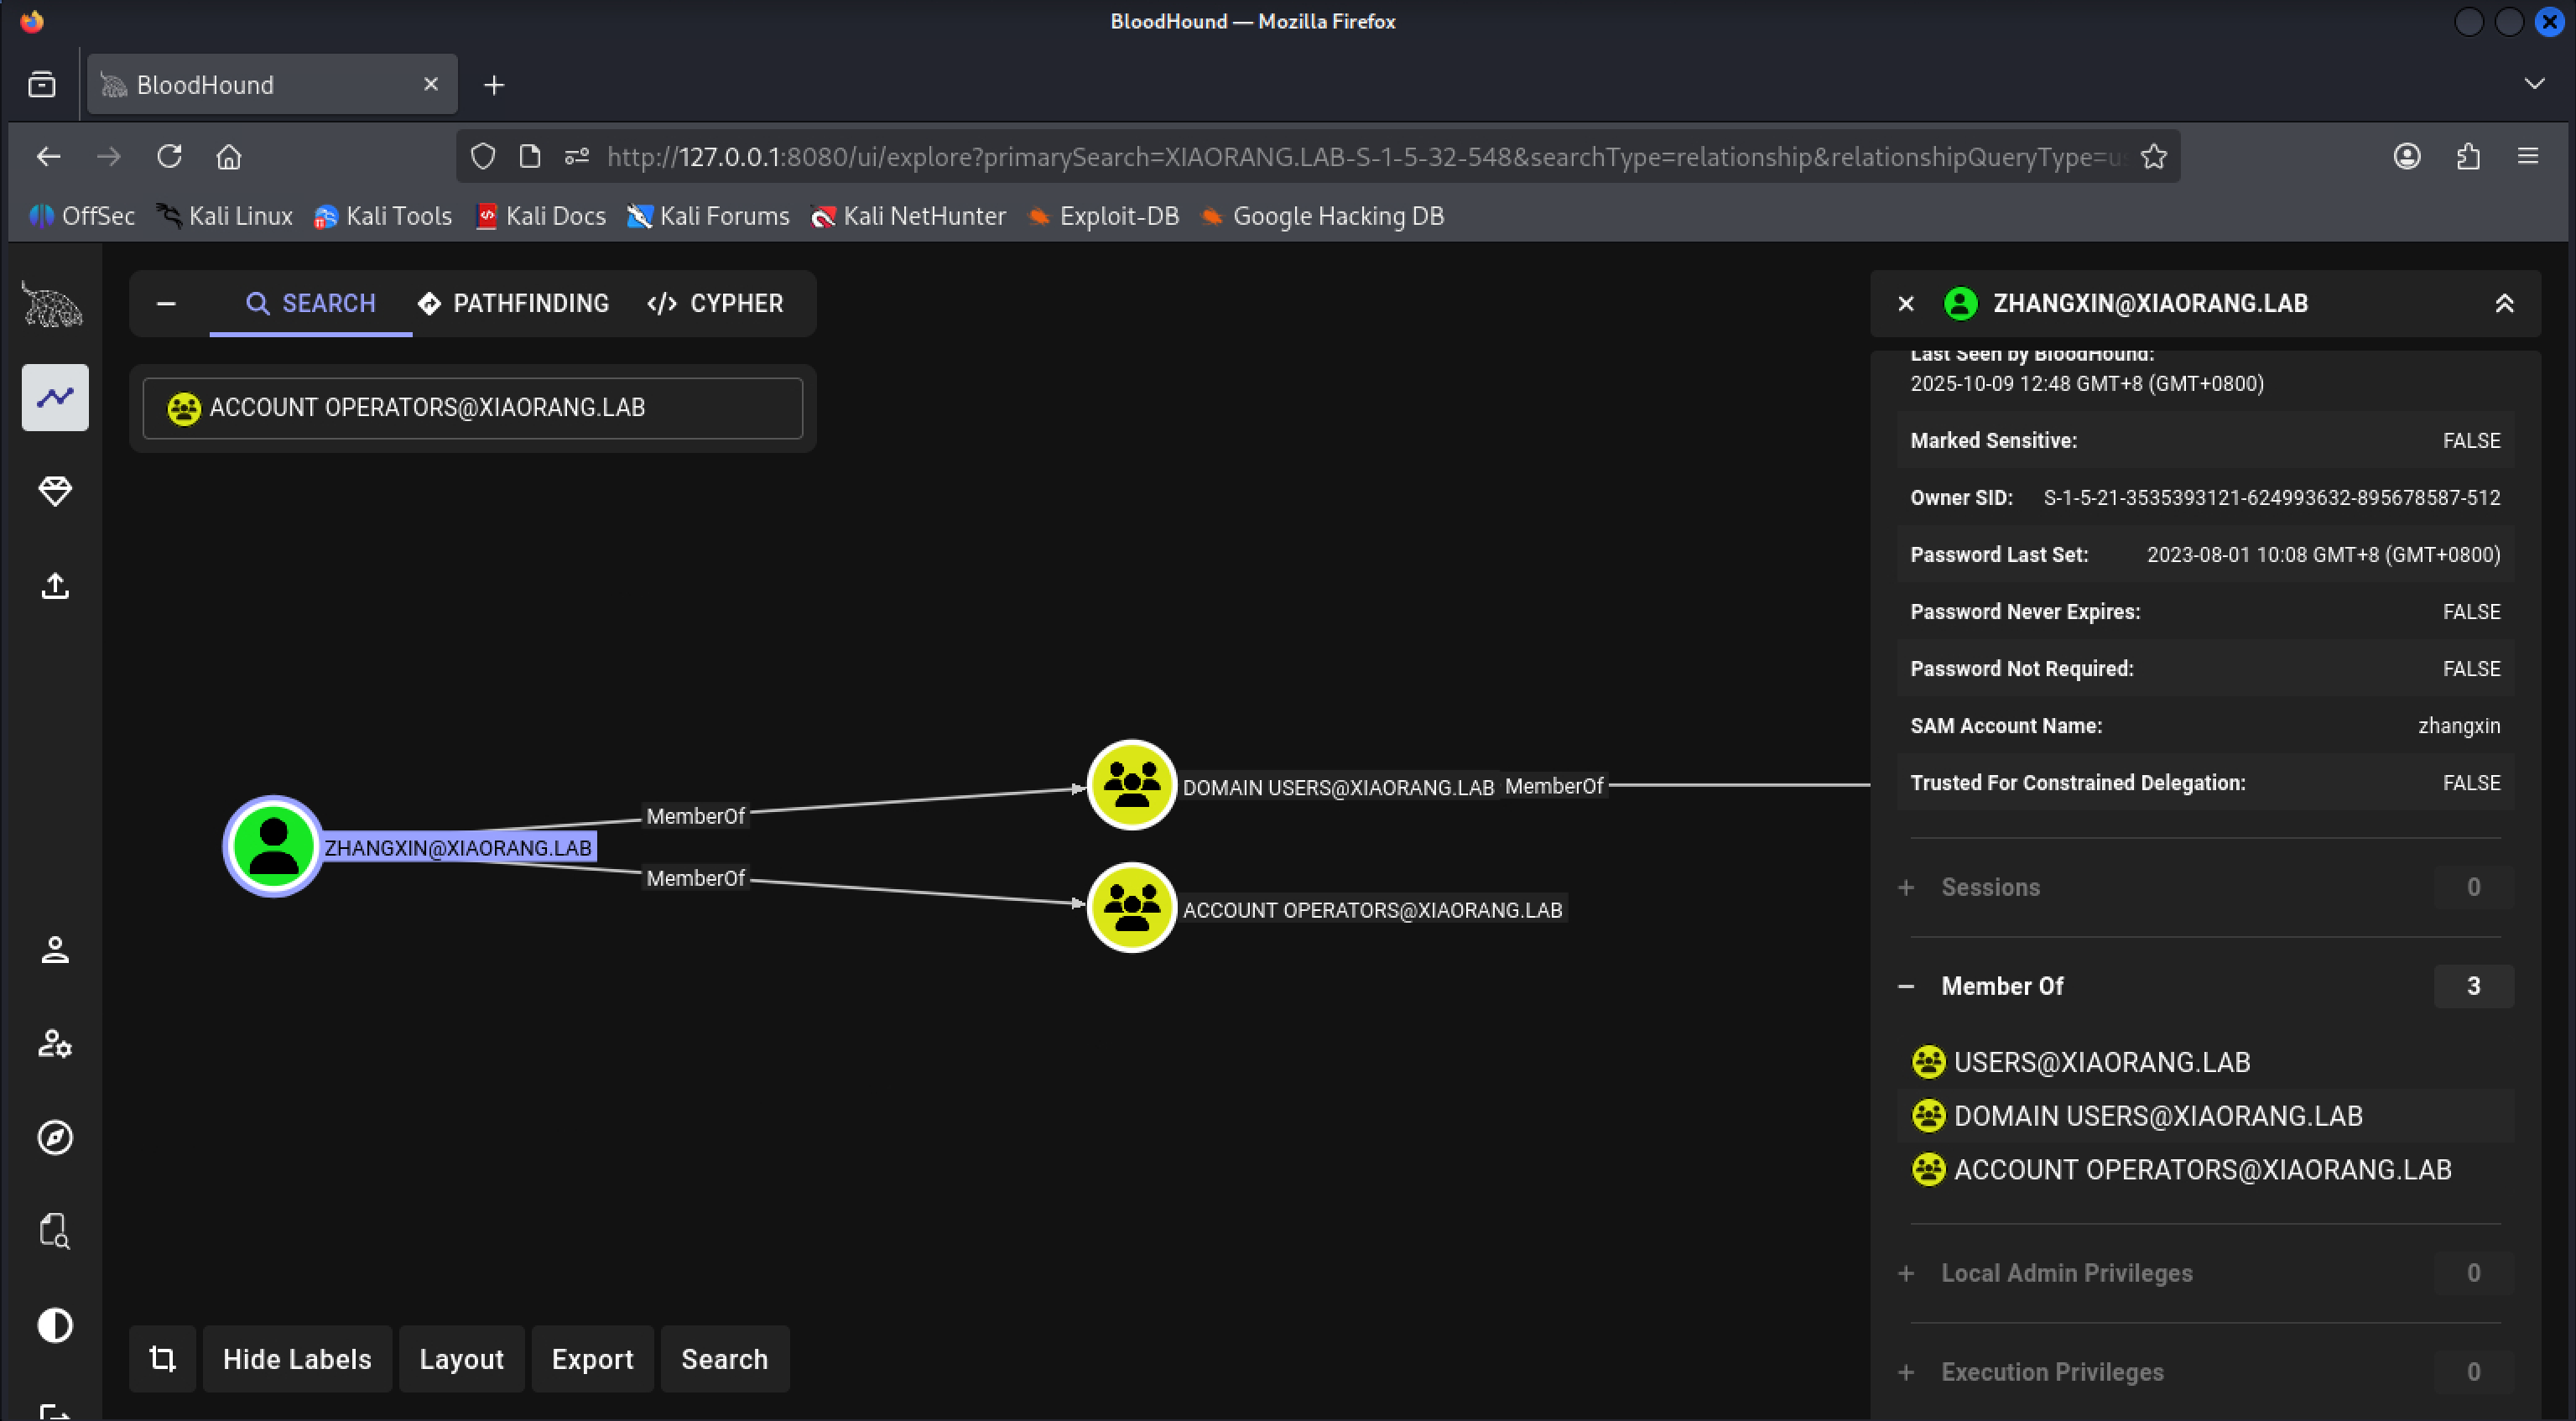Viewport: 2576px width, 1421px height.
Task: Switch to the Pathfinding tab
Action: point(513,303)
